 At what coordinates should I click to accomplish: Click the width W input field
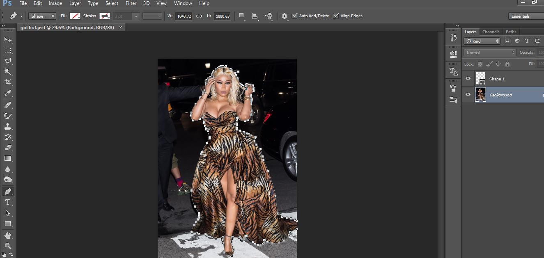coord(183,16)
